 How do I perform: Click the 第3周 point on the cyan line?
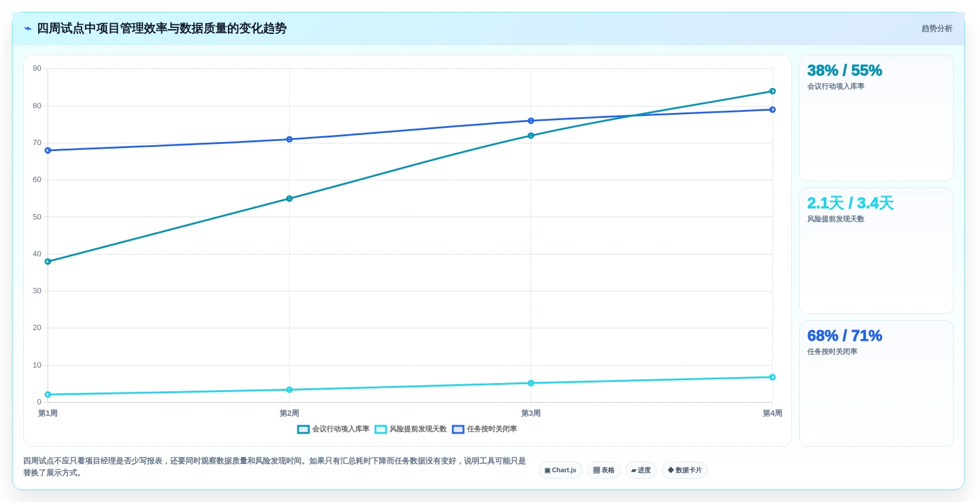pyautogui.click(x=531, y=383)
